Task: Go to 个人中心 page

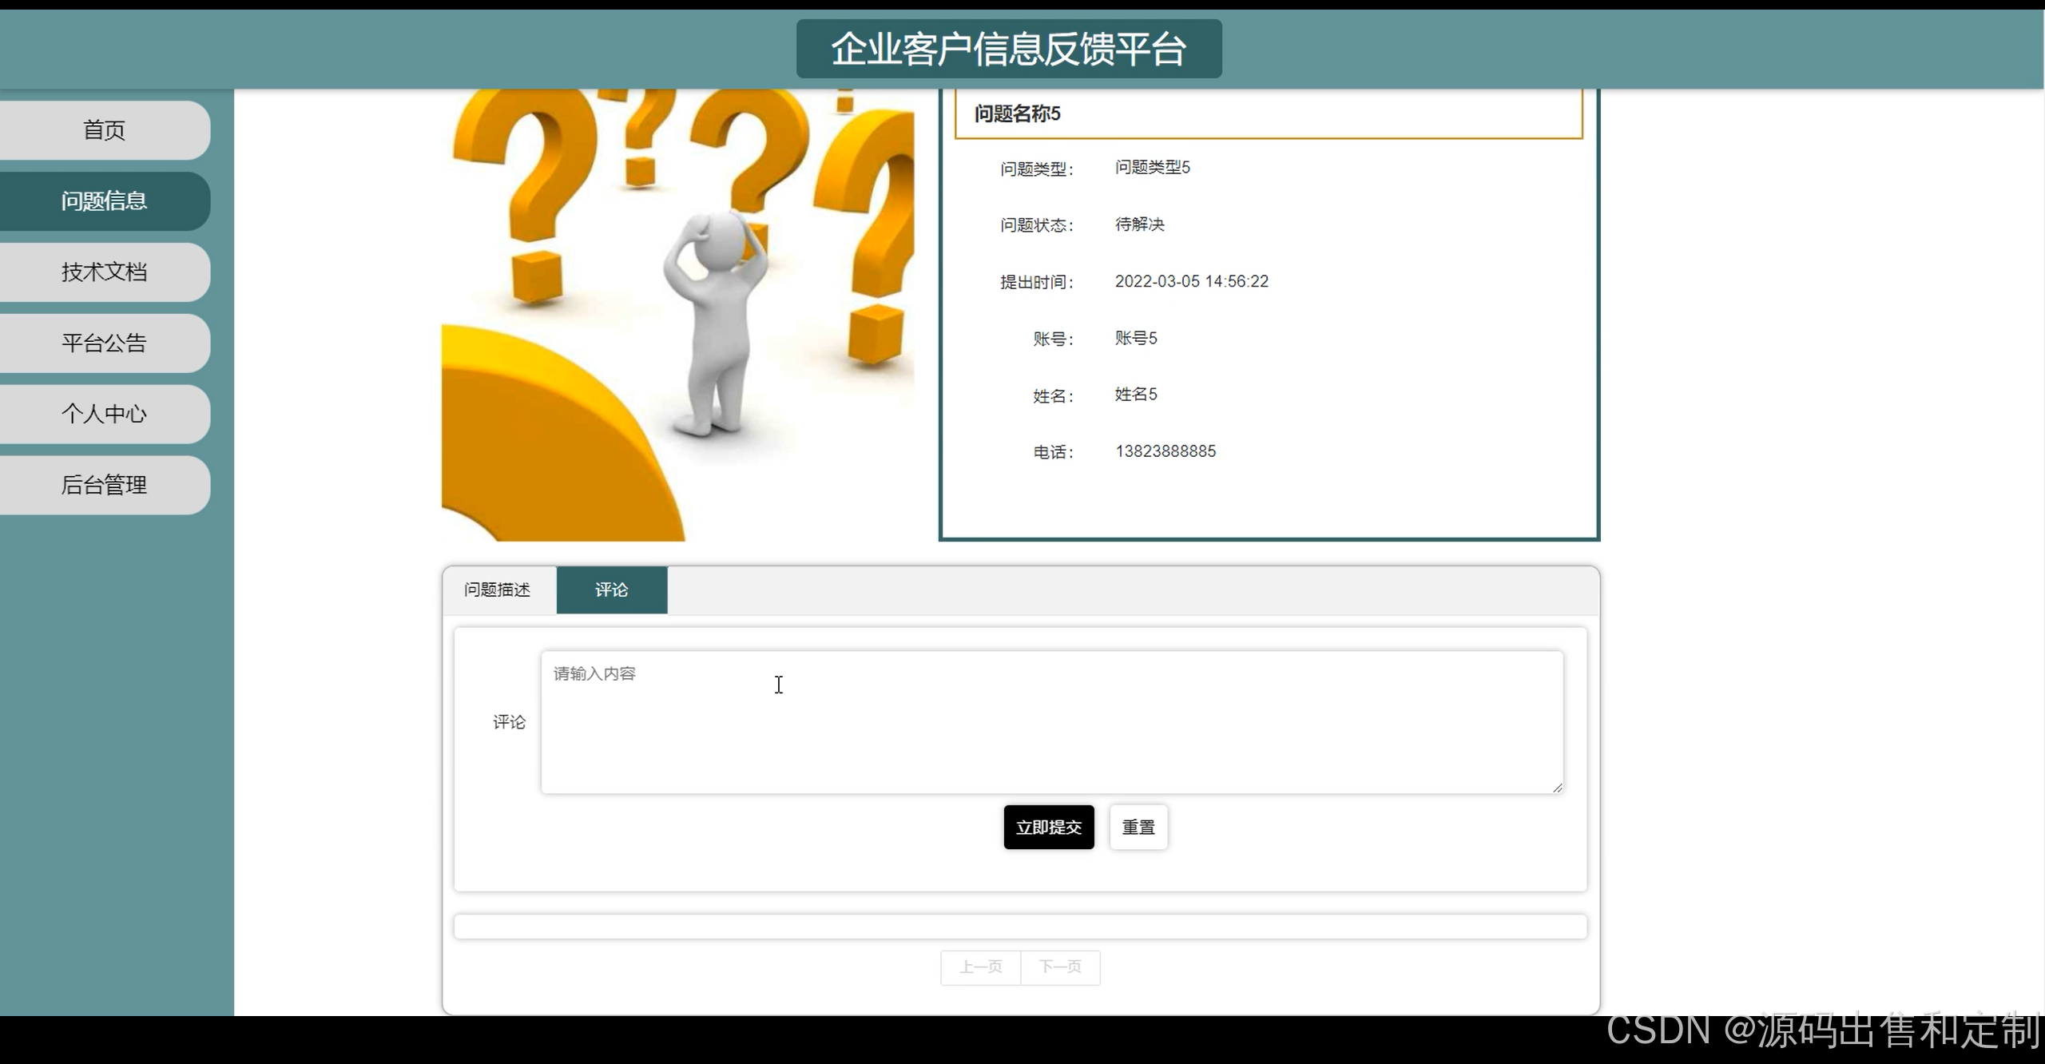Action: (104, 414)
